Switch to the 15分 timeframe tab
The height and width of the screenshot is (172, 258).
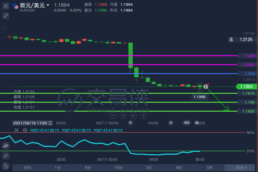click(x=118, y=168)
